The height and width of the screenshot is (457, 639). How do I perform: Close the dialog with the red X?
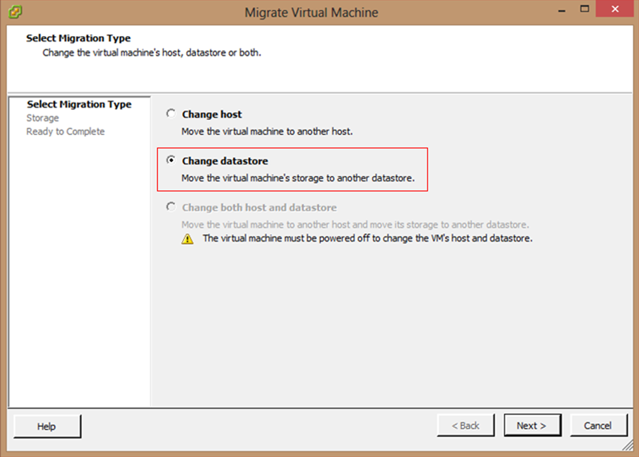coord(615,10)
